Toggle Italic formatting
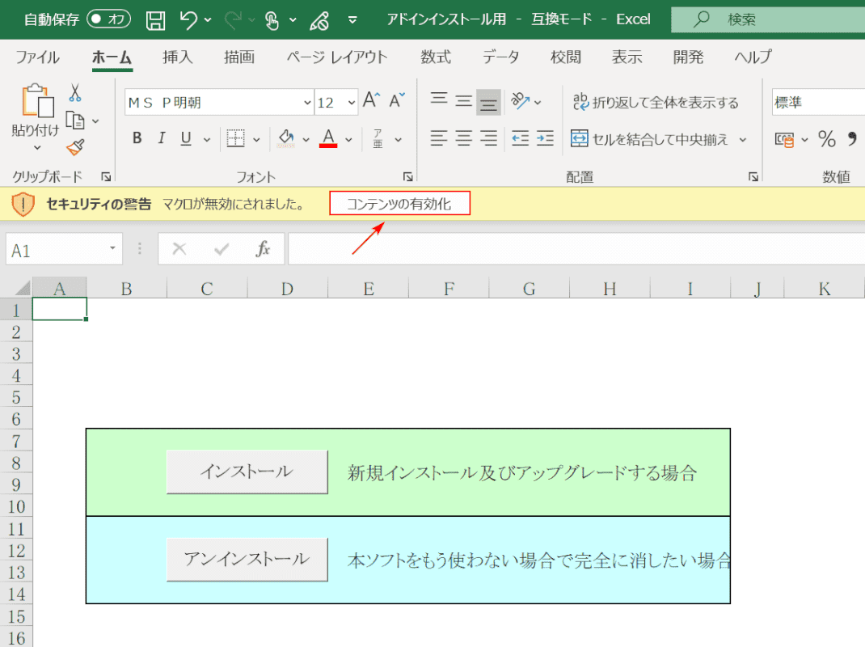Viewport: 865px width, 647px height. tap(161, 138)
